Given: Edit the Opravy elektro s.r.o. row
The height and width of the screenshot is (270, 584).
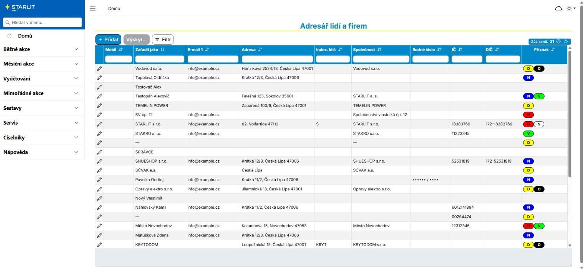Looking at the screenshot, I should click(x=99, y=189).
